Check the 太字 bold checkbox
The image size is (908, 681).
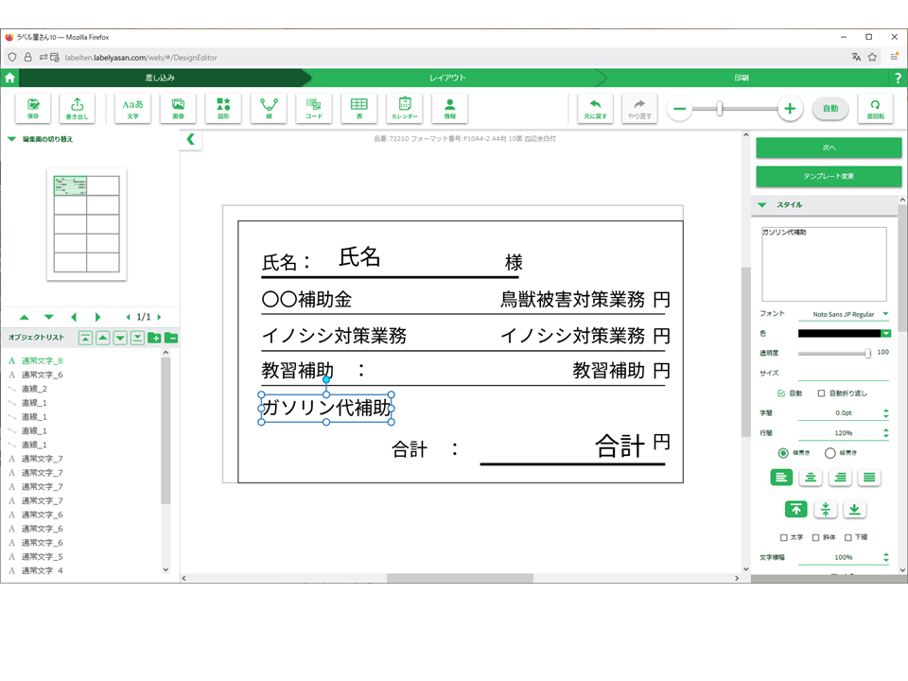coord(784,538)
